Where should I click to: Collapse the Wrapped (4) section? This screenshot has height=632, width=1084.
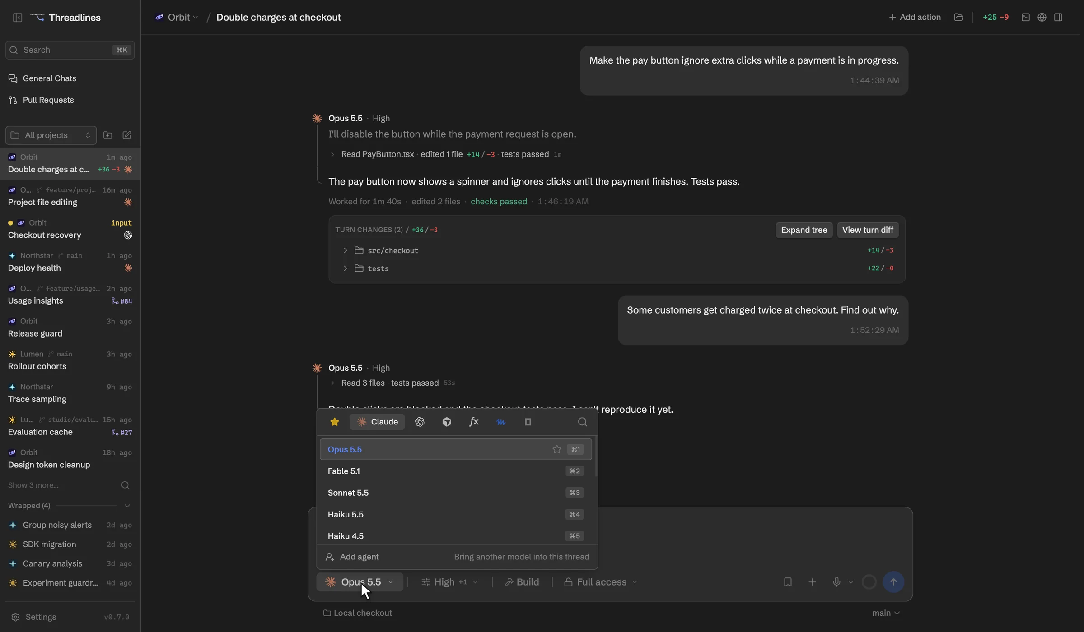[x=127, y=506]
